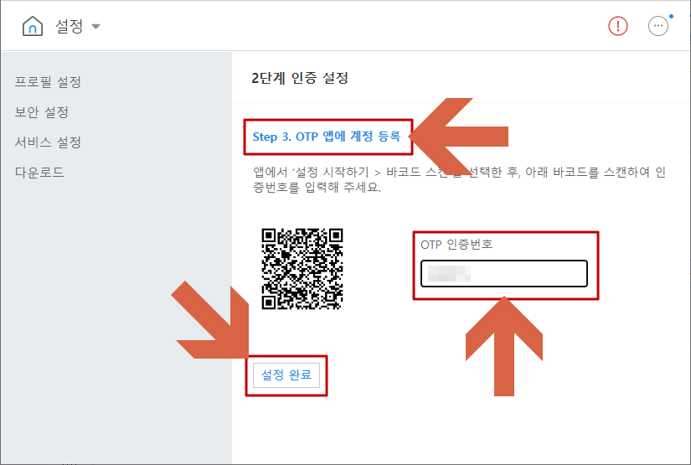Click the OTP 인증번호 input field
This screenshot has height=465, width=691.
click(x=504, y=273)
